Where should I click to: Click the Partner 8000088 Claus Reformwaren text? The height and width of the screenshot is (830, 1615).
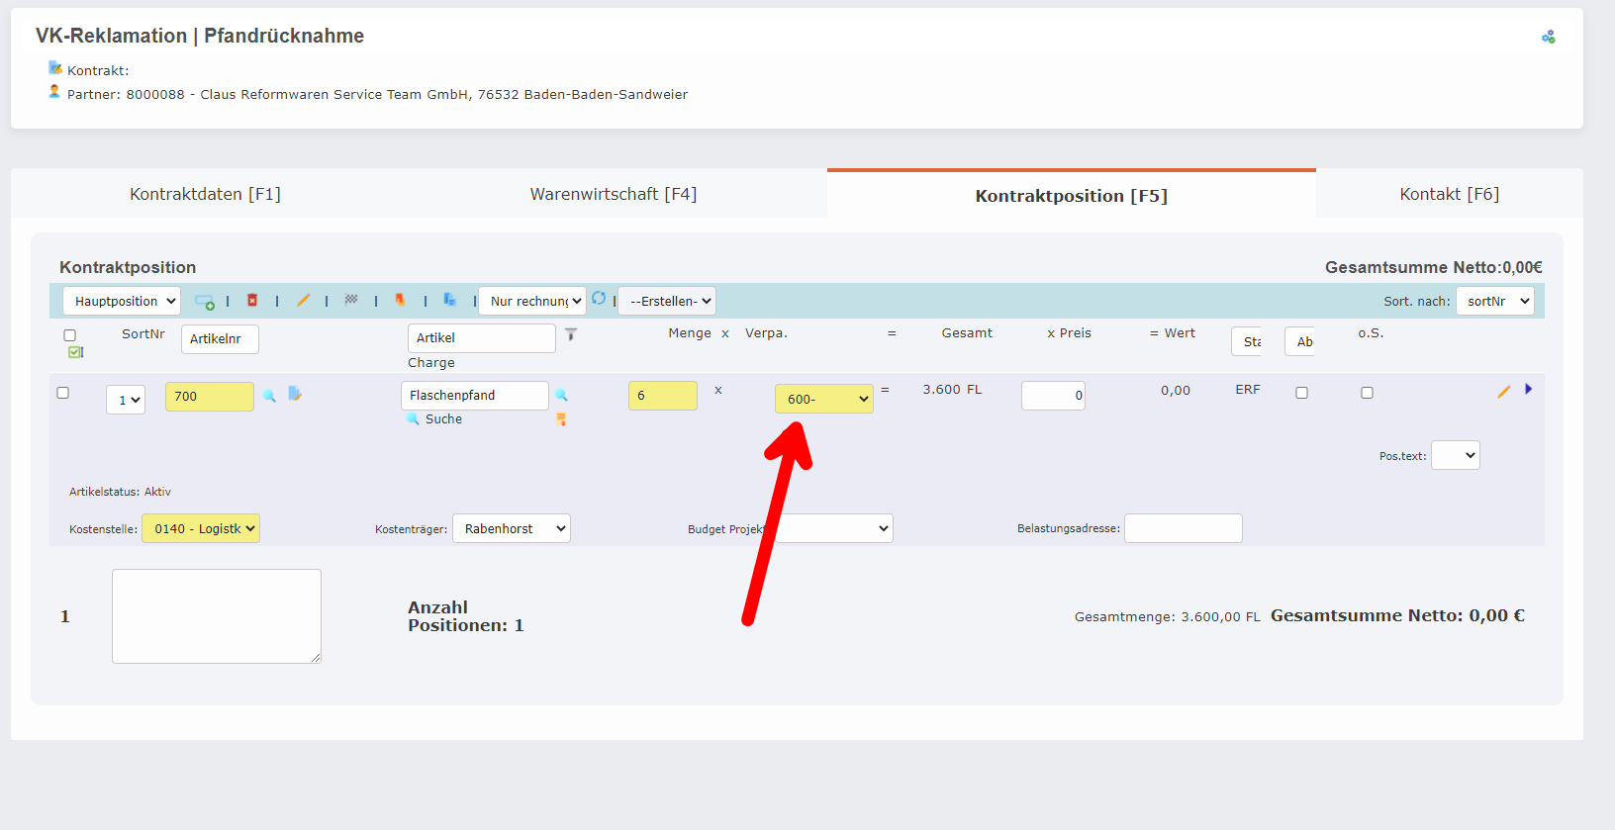(377, 95)
